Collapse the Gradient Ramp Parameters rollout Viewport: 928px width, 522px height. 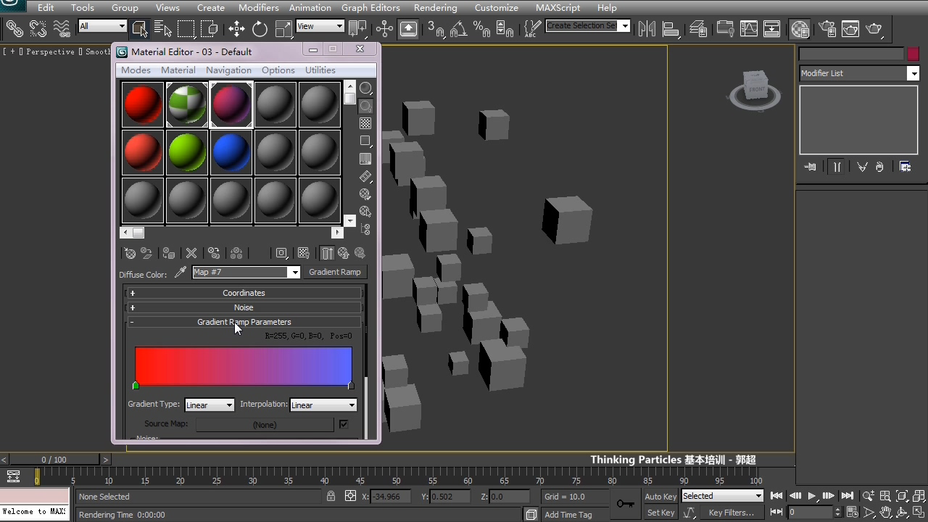(244, 322)
